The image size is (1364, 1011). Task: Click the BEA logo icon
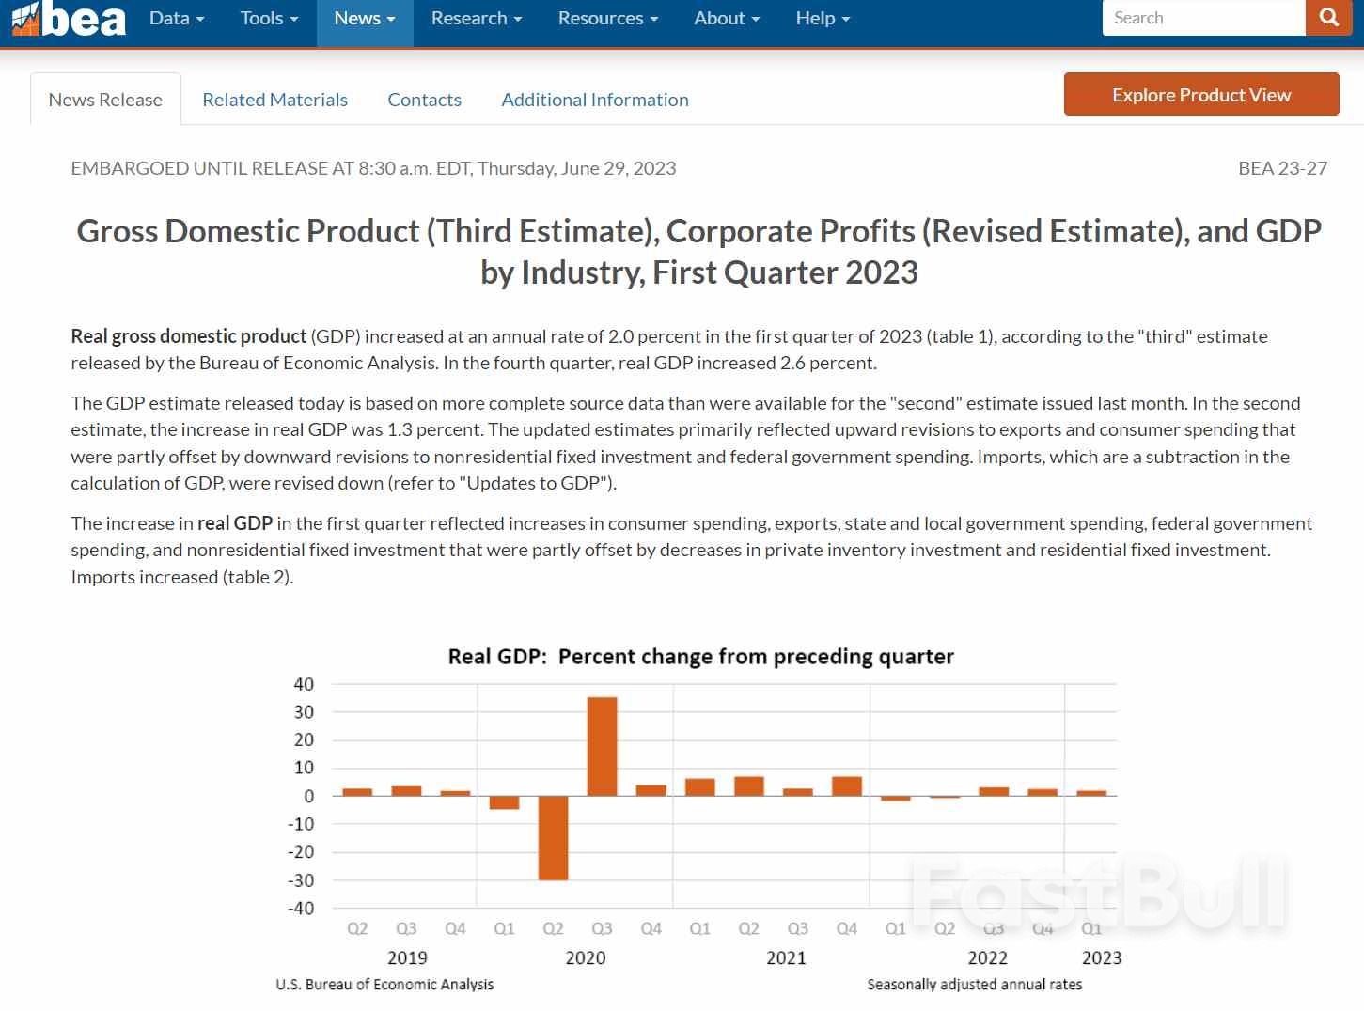(68, 18)
